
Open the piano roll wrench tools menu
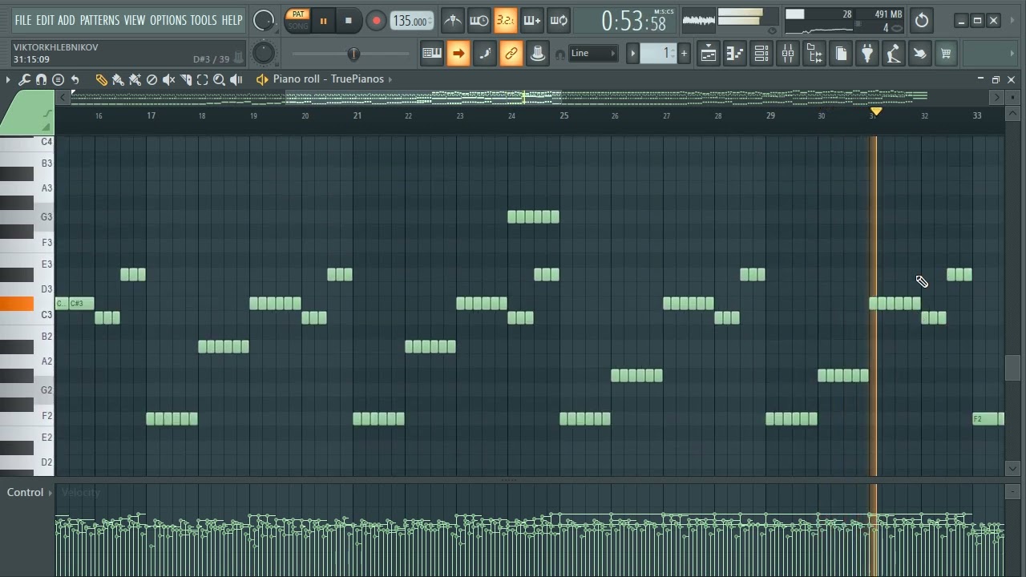(x=25, y=79)
